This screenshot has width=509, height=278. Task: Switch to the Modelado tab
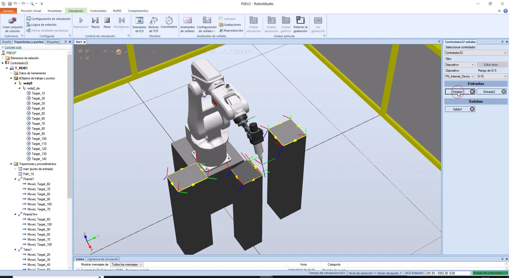(x=55, y=11)
